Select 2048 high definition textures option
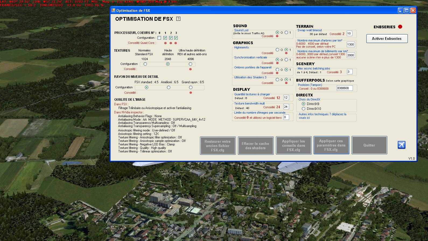Image resolution: width=428 pixels, height=241 pixels. [168, 64]
